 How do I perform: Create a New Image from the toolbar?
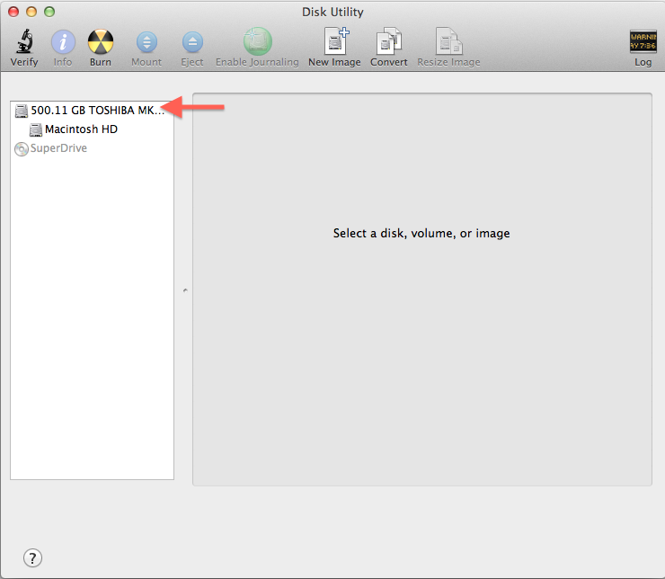(x=334, y=42)
